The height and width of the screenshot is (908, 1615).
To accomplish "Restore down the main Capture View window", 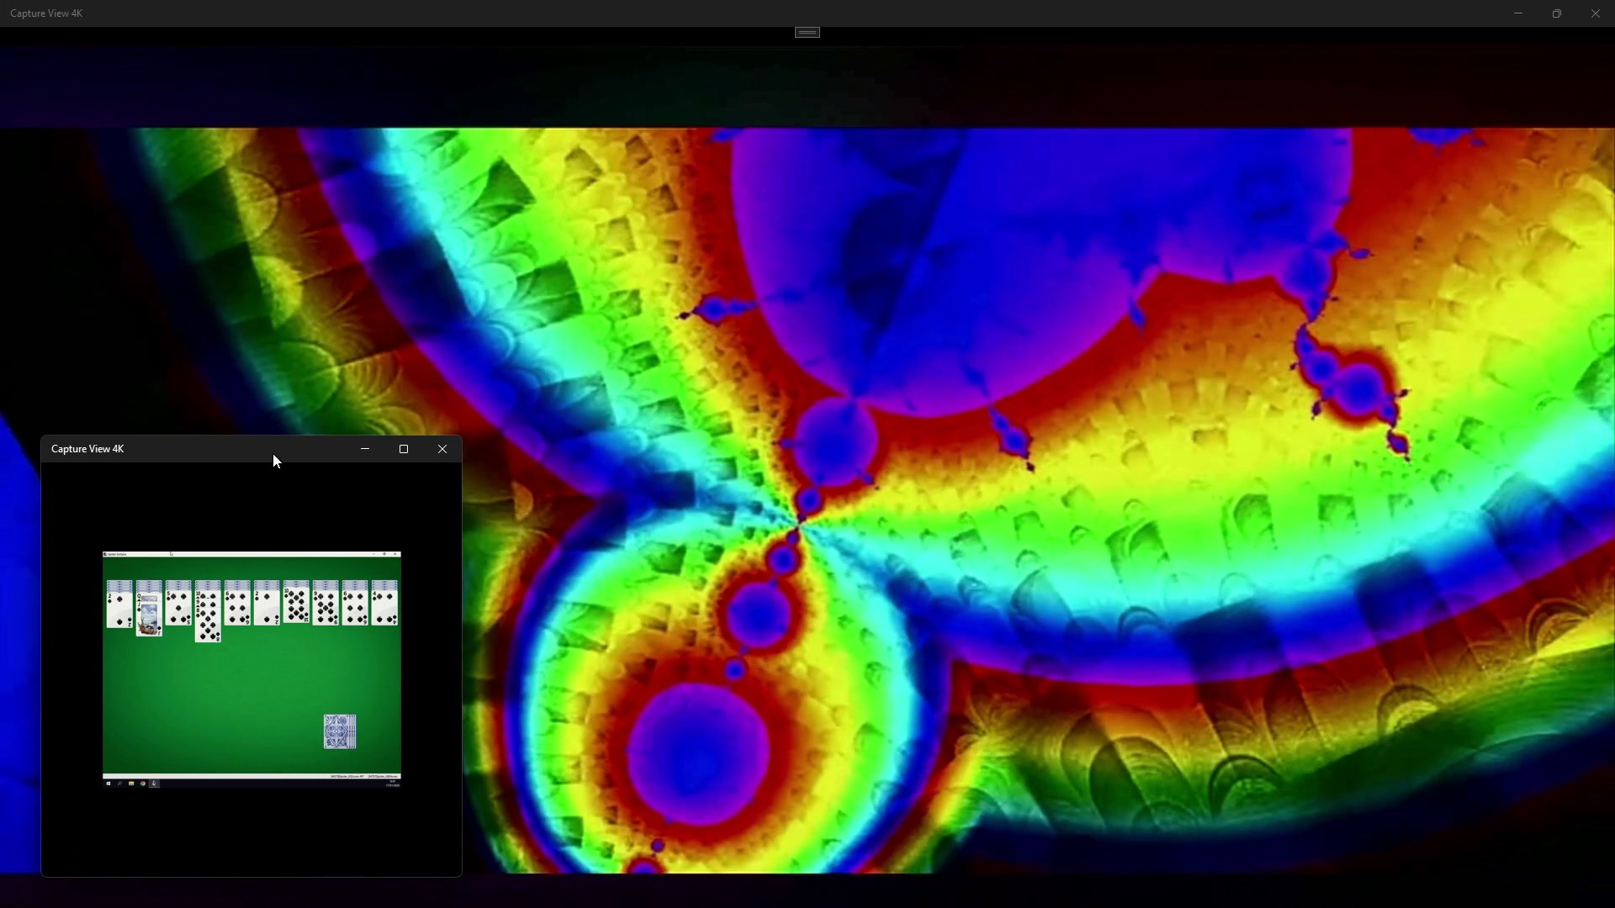I will [1557, 13].
